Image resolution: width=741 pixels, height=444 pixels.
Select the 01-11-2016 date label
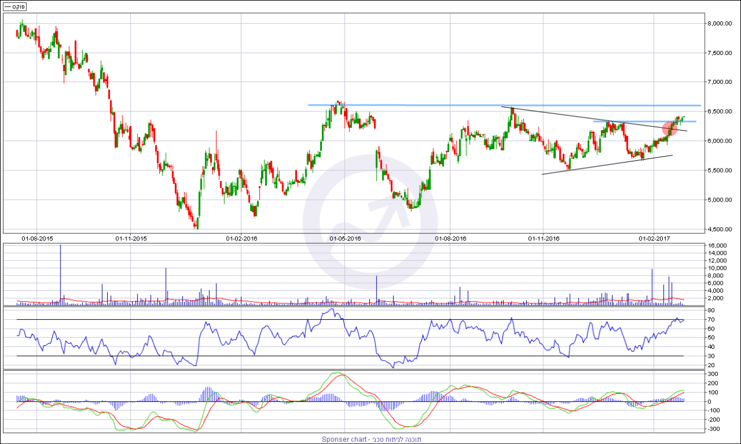(543, 238)
